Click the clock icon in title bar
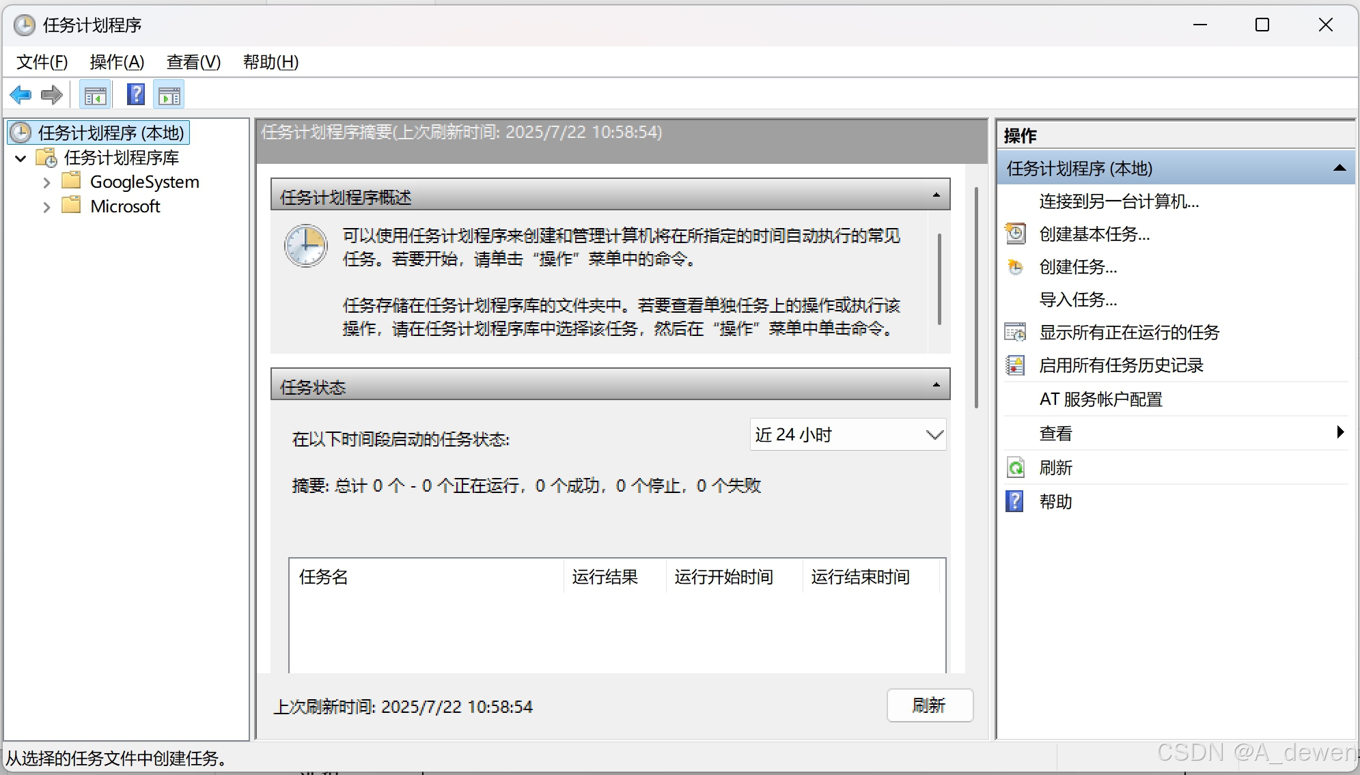1360x775 pixels. pyautogui.click(x=24, y=25)
